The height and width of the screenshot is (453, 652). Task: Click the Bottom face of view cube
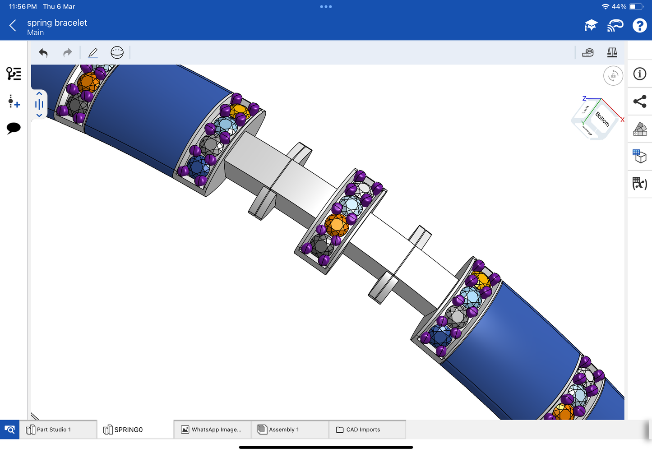602,119
